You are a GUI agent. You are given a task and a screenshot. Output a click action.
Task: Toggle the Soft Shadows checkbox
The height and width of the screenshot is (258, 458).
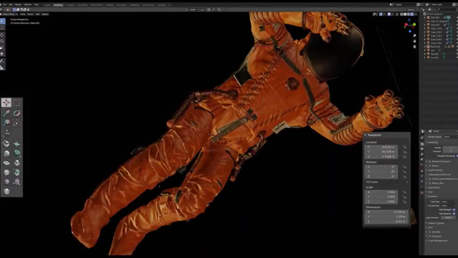(x=454, y=214)
